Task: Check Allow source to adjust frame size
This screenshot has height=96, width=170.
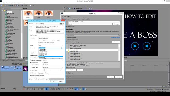Action: click(x=39, y=43)
